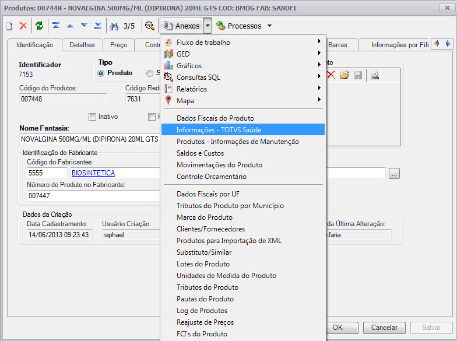Toggle the Inativo checkbox
Image resolution: width=457 pixels, height=341 pixels.
(x=92, y=117)
